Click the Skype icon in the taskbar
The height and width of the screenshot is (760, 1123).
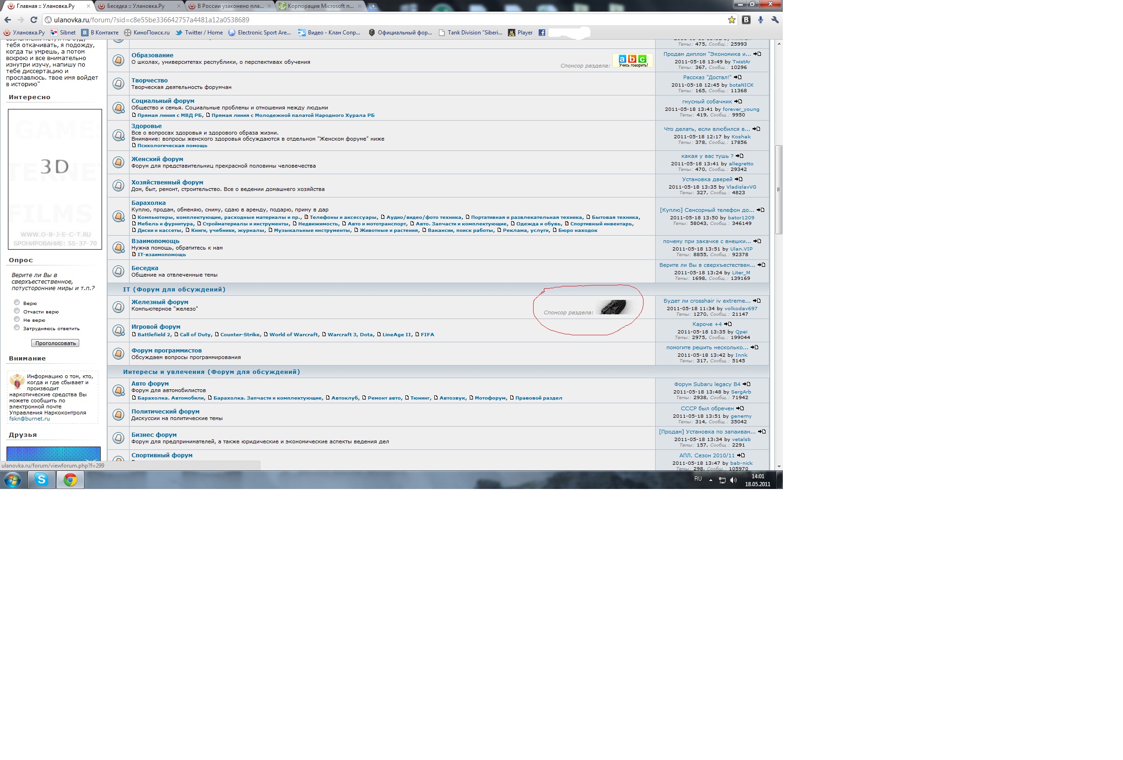click(x=41, y=480)
